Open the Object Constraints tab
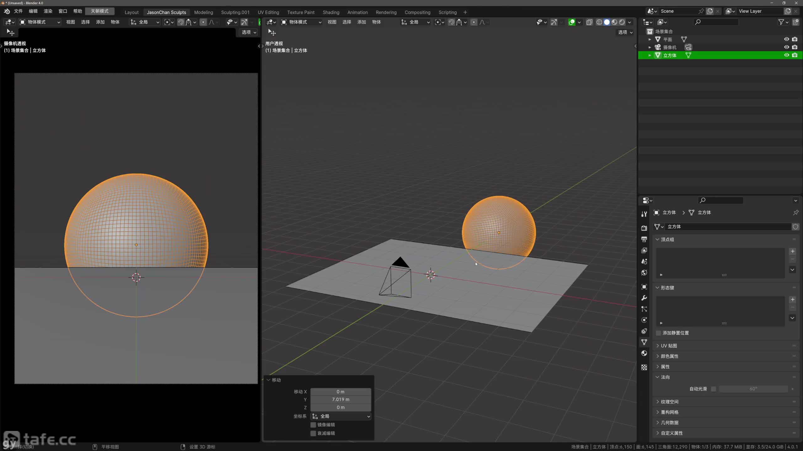803x451 pixels. click(644, 331)
